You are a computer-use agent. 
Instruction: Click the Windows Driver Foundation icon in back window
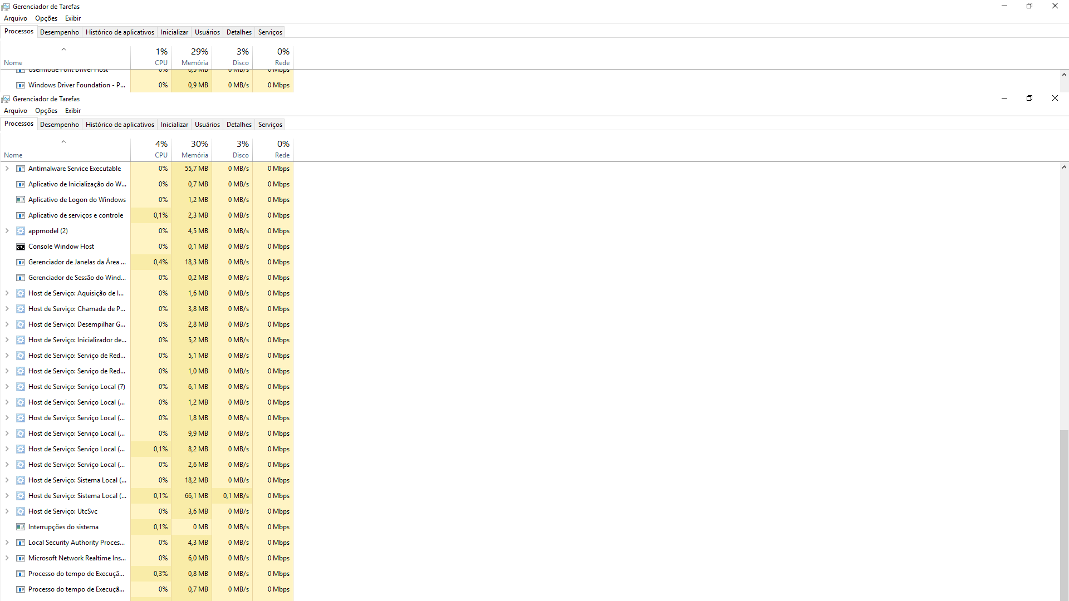pyautogui.click(x=21, y=85)
